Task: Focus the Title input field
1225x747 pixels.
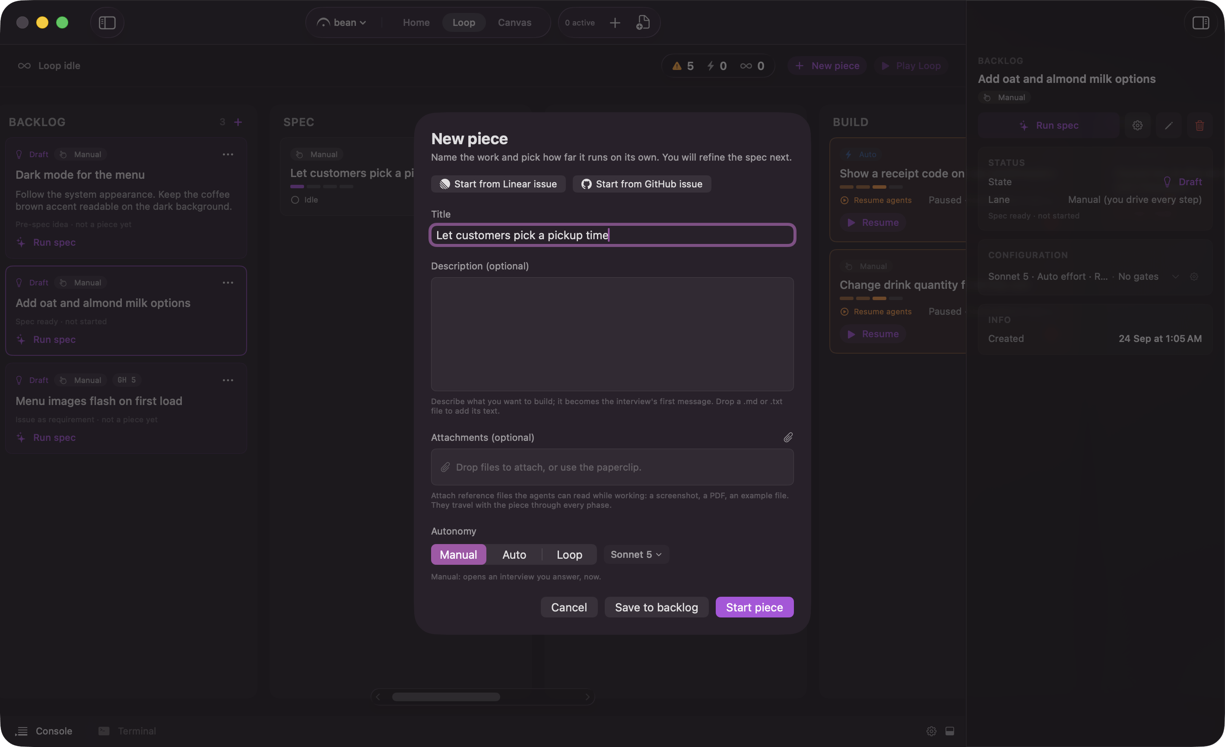Action: (612, 235)
